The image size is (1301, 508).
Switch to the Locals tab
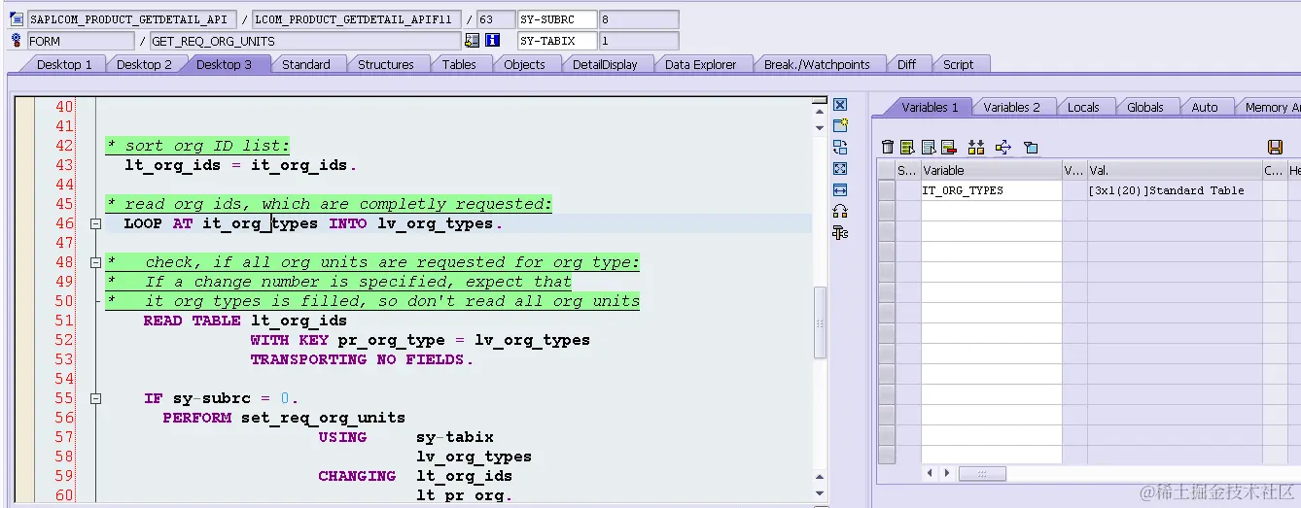click(1083, 107)
